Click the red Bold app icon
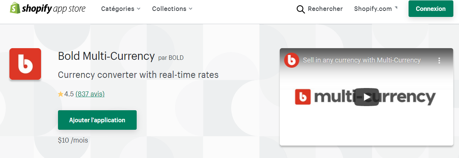This screenshot has height=158, width=459. [25, 64]
